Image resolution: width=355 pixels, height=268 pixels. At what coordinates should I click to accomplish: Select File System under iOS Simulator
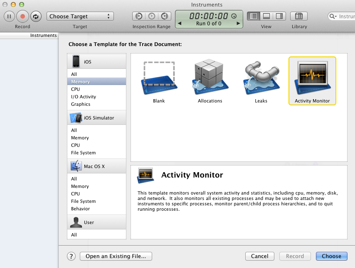pyautogui.click(x=97, y=153)
